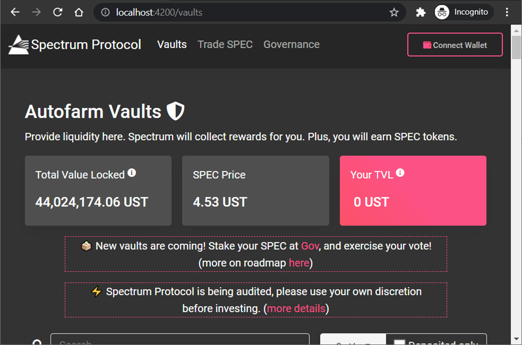522x345 pixels.
Task: Open the more details audit link
Action: pyautogui.click(x=296, y=308)
